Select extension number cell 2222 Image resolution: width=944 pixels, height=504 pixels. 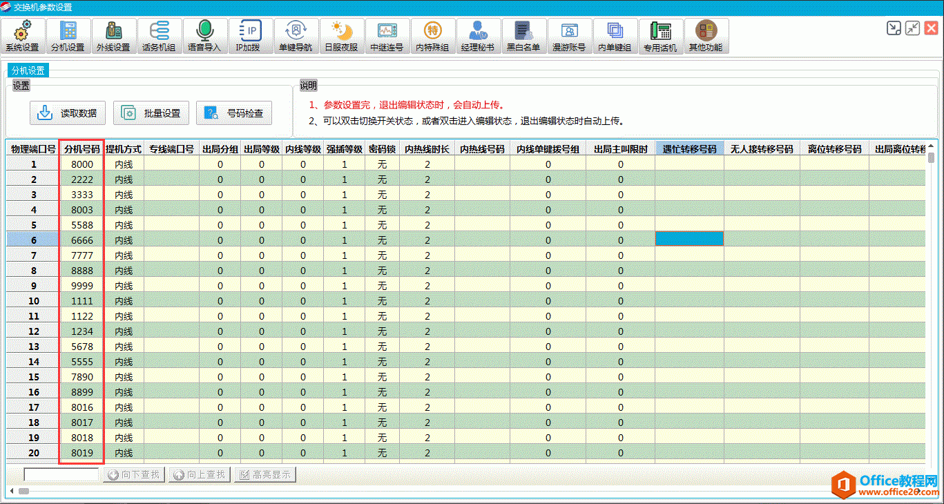click(82, 180)
